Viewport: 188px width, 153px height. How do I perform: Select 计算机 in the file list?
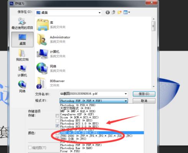click(51, 54)
